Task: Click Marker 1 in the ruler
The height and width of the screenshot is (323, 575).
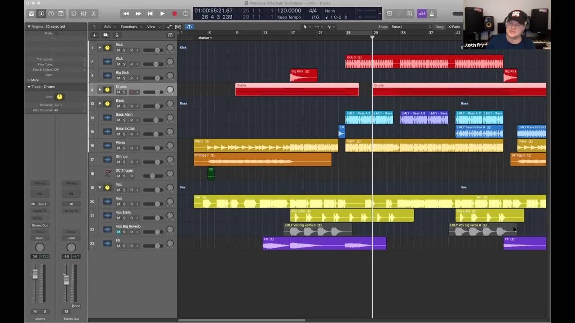Action: coord(205,38)
